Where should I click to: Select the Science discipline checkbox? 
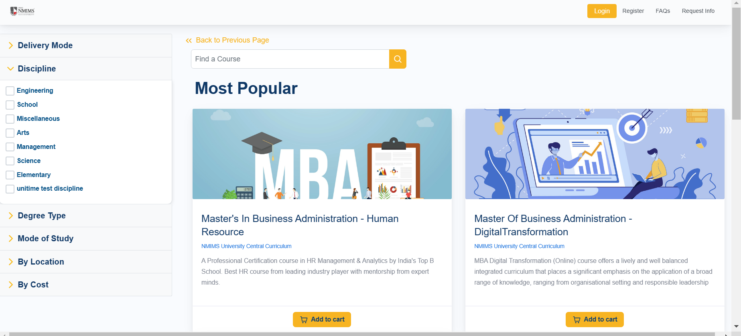[10, 161]
